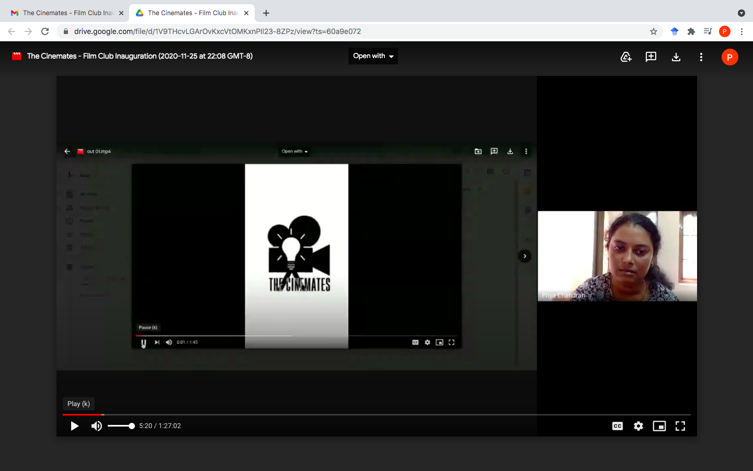Seek on the red video progress bar
Viewport: 753px width, 471px height.
click(83, 414)
